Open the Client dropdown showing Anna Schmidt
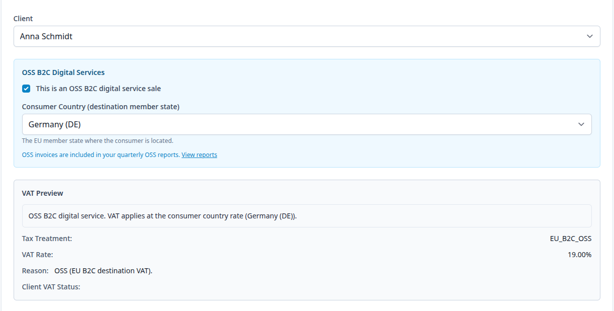The image size is (614, 311). pyautogui.click(x=306, y=36)
